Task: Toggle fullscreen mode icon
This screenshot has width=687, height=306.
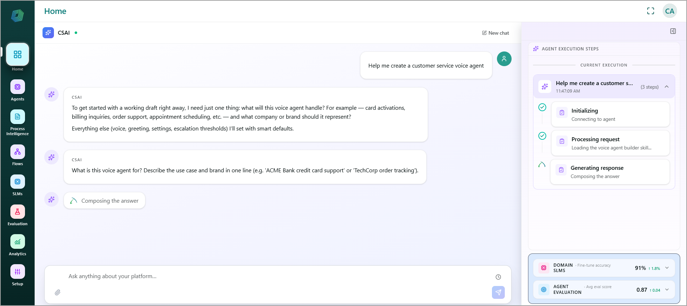Action: [x=651, y=11]
